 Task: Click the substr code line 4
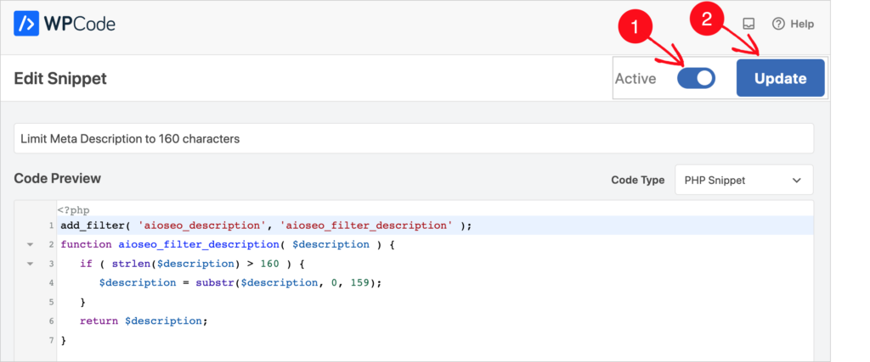[240, 282]
